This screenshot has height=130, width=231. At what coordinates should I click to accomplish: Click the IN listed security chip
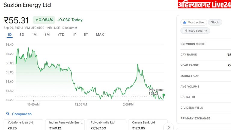coord(195,31)
